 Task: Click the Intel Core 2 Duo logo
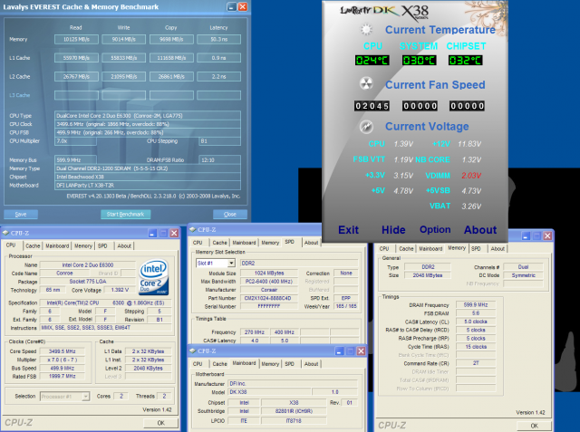tap(153, 277)
